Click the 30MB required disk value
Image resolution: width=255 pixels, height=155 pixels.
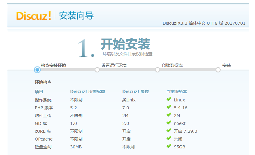pos(76,147)
